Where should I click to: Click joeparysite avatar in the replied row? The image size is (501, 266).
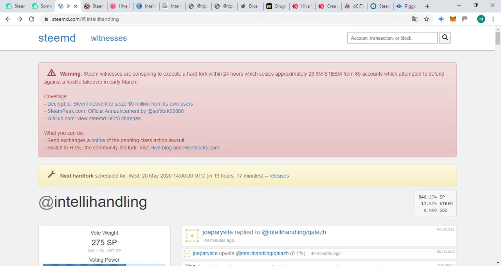pos(192,236)
